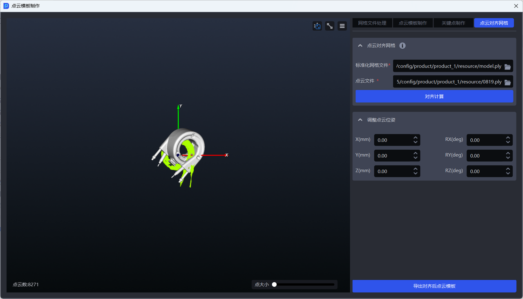The width and height of the screenshot is (523, 299).
Task: Increase the RY(deg) value with up arrow
Action: [x=508, y=153]
